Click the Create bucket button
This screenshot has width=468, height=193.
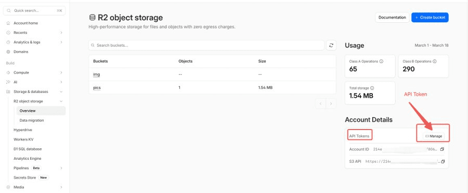point(430,17)
